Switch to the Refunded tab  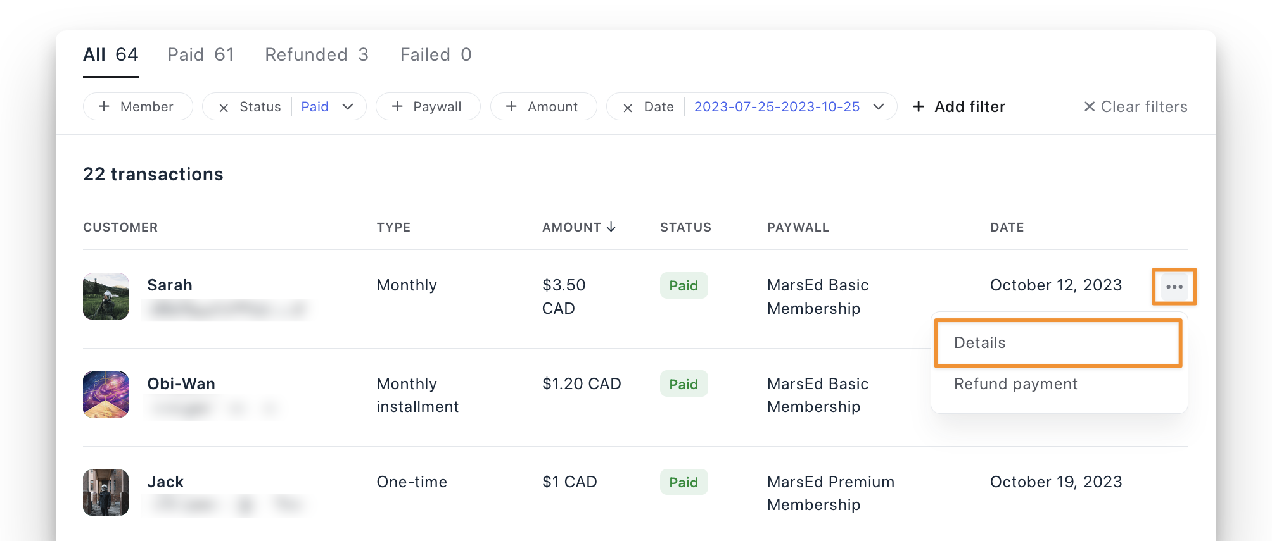[316, 54]
